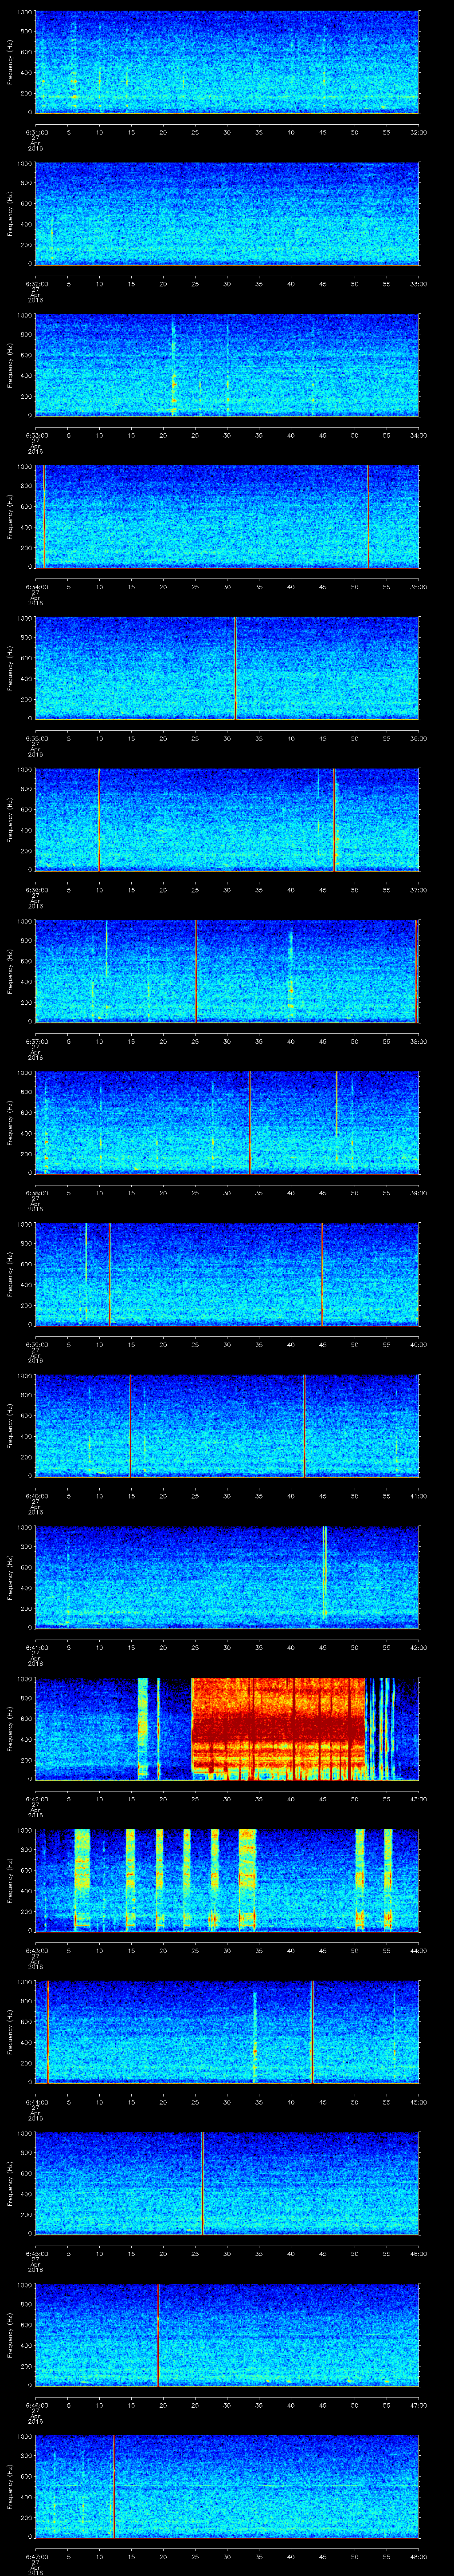Click the loud red broadband event in the 6:42:00 panel
Screen dimensions: 454x2576
278,1728
